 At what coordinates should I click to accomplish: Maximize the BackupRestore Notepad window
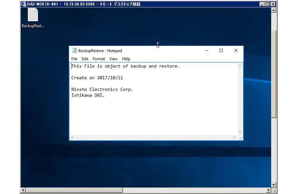221,50
